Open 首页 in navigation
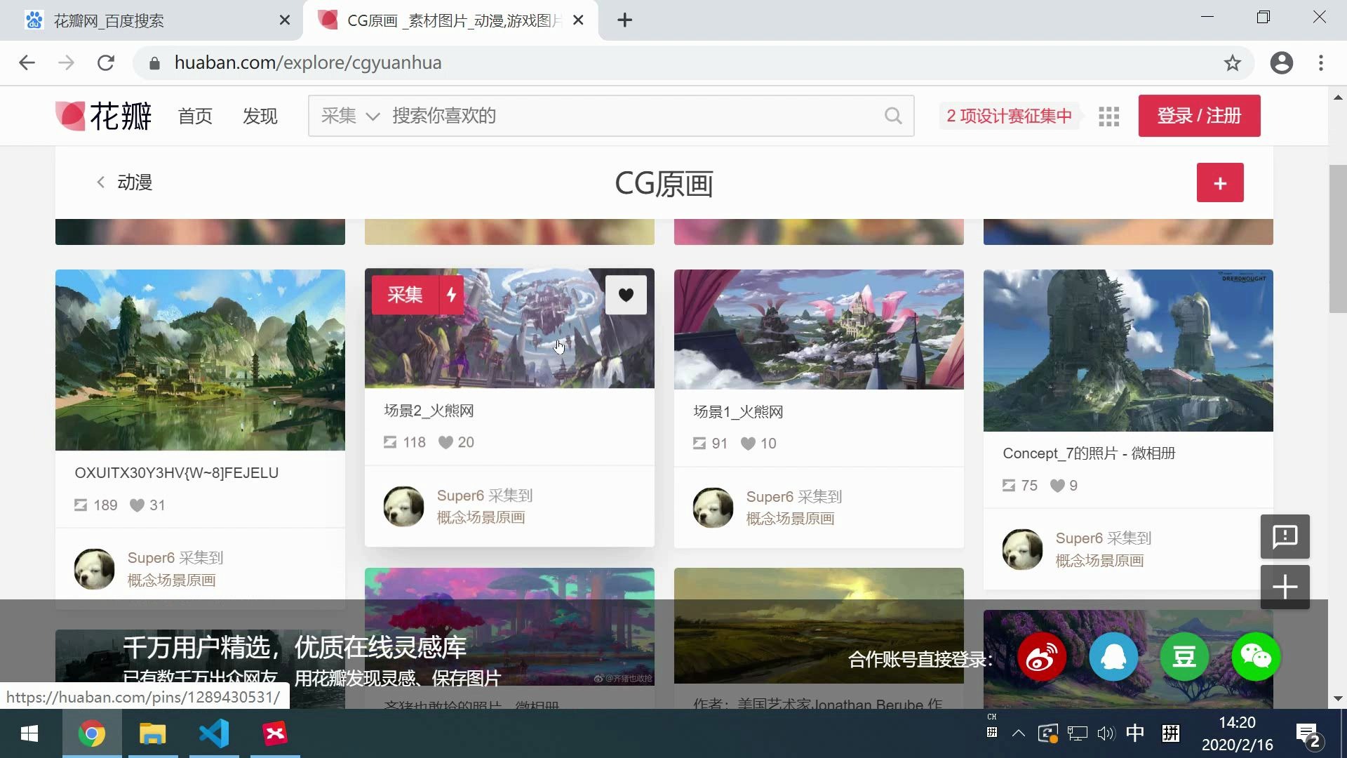The height and width of the screenshot is (758, 1347). pos(195,116)
